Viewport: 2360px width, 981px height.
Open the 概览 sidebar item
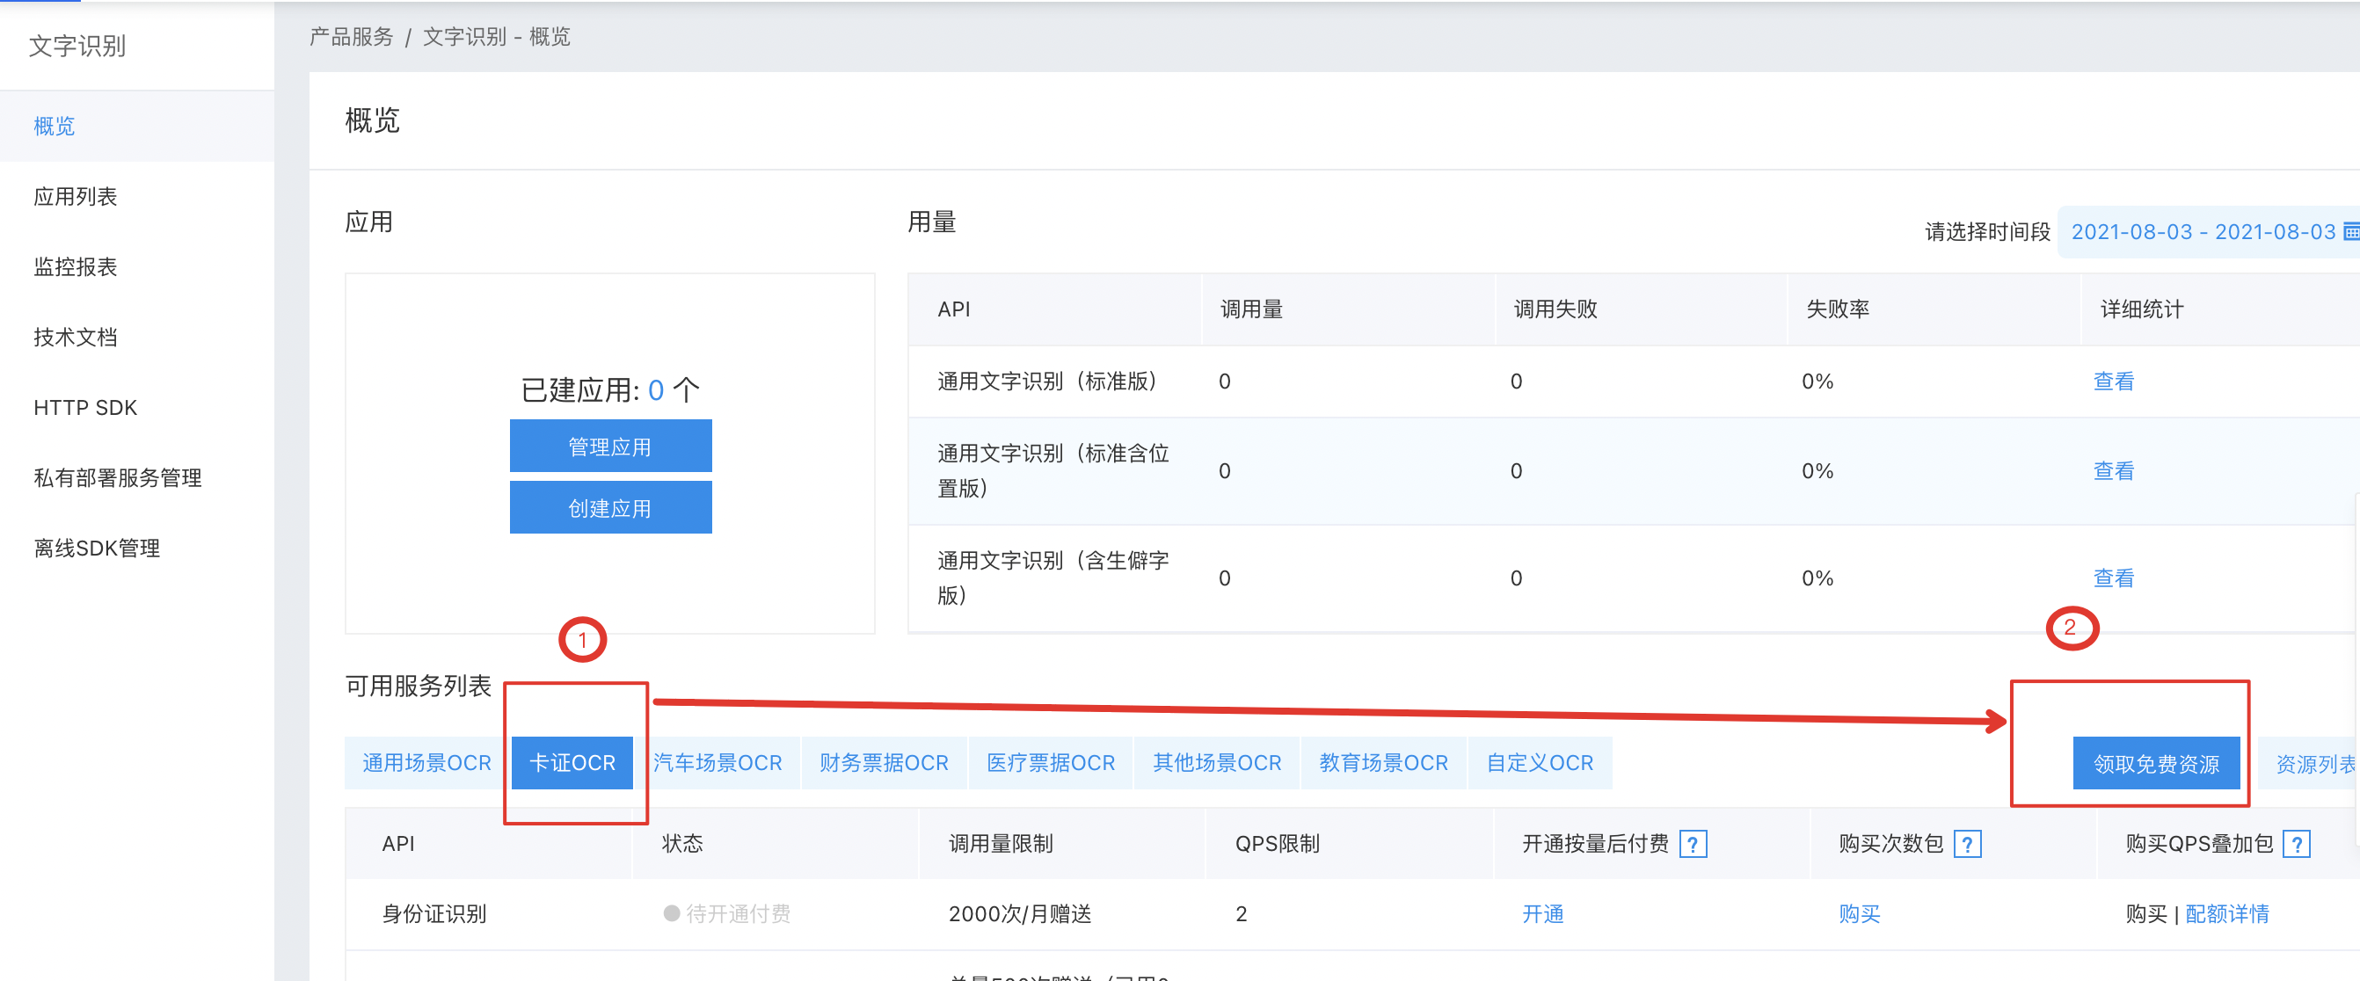[x=137, y=127]
